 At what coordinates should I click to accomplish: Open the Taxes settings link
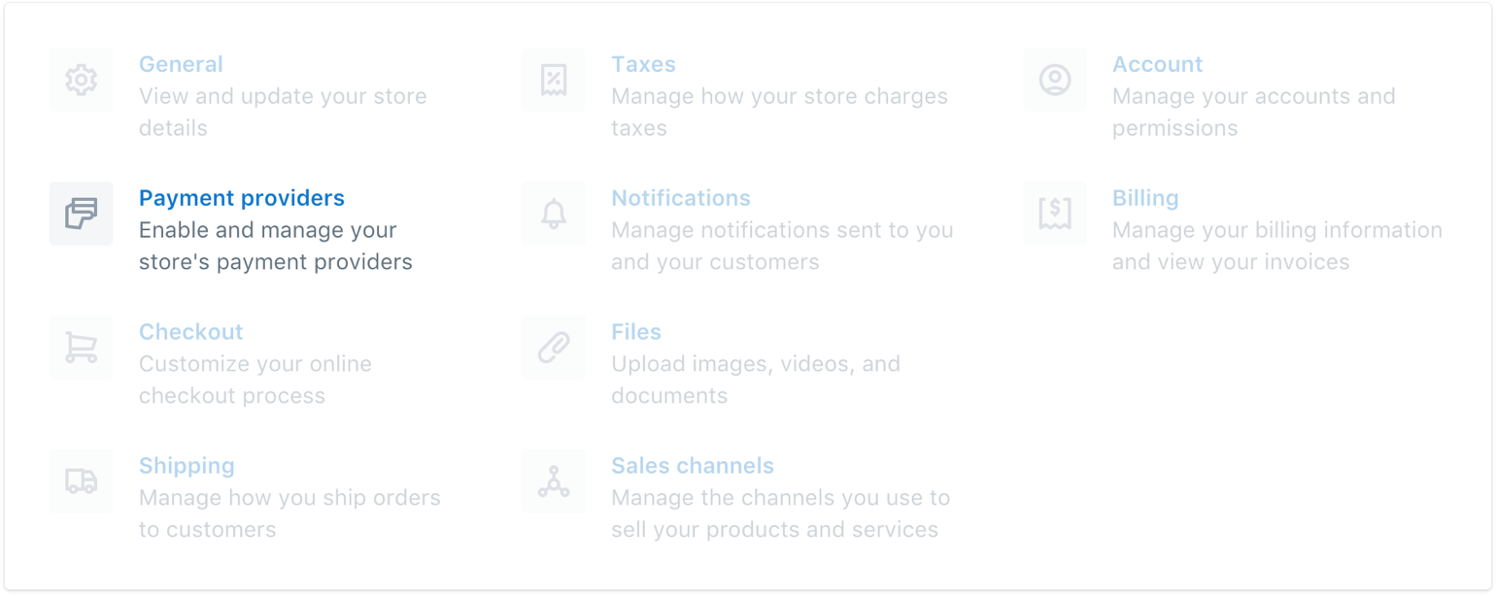643,64
